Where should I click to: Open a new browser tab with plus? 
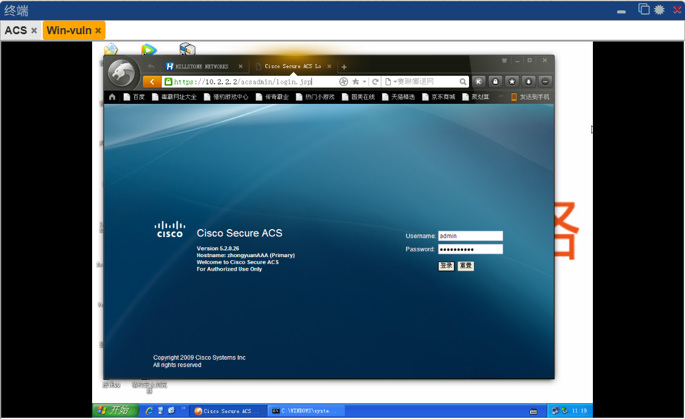[x=344, y=67]
